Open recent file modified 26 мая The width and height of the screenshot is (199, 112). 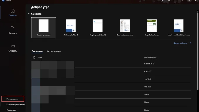coord(111,95)
